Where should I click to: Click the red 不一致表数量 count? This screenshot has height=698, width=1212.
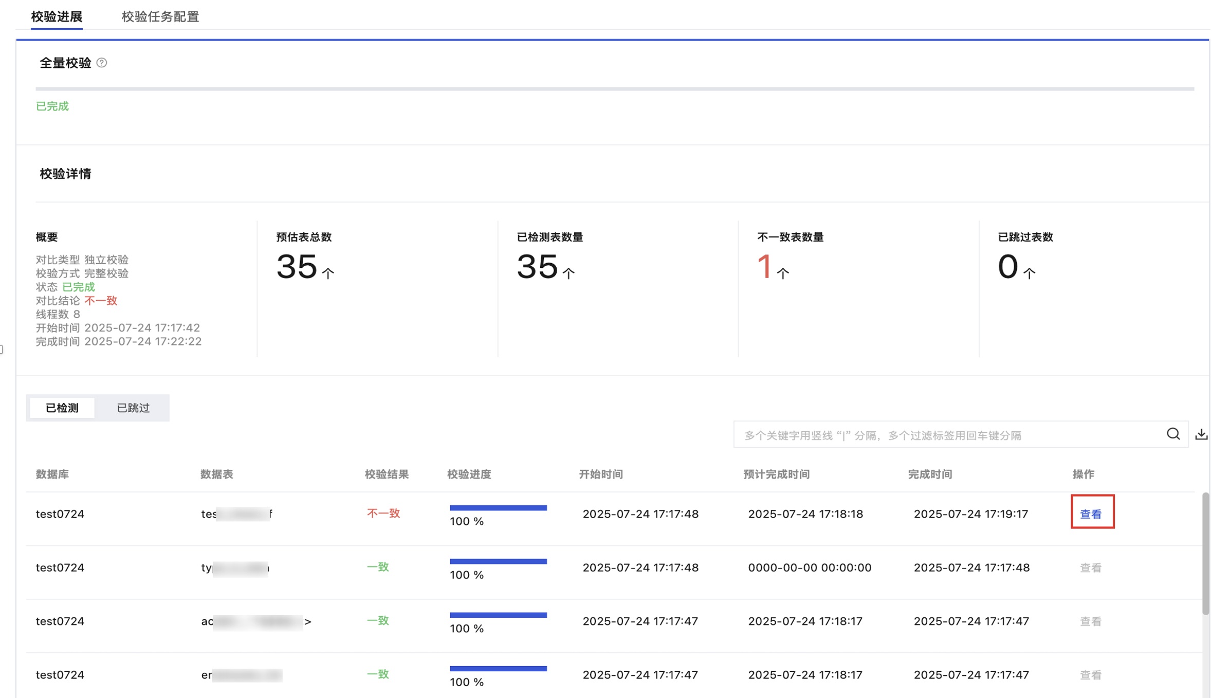click(764, 267)
